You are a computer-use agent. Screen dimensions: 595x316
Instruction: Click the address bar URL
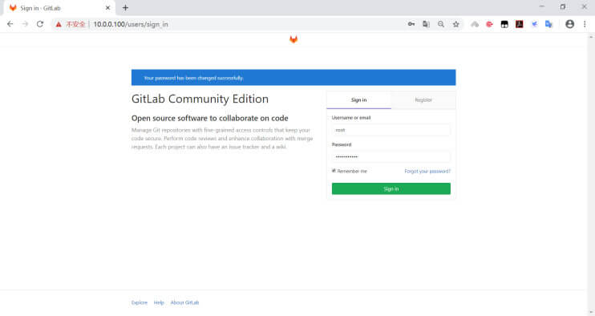pos(131,24)
